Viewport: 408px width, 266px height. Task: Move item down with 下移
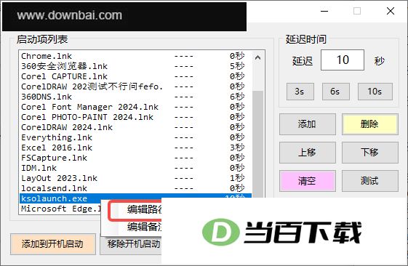pos(369,153)
